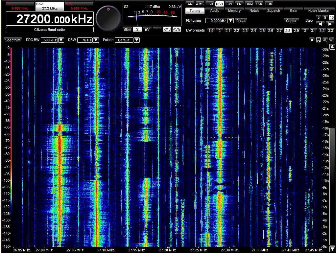The width and height of the screenshot is (336, 253).
Task: Click the 76 Hz RBW field
Action: click(85, 40)
